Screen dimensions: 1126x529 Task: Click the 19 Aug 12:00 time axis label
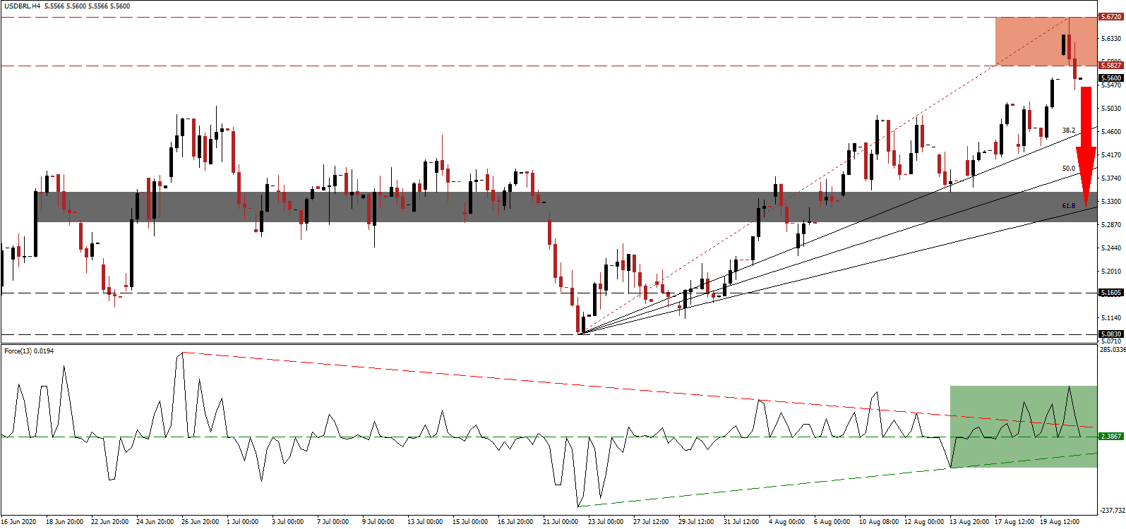pos(1060,522)
